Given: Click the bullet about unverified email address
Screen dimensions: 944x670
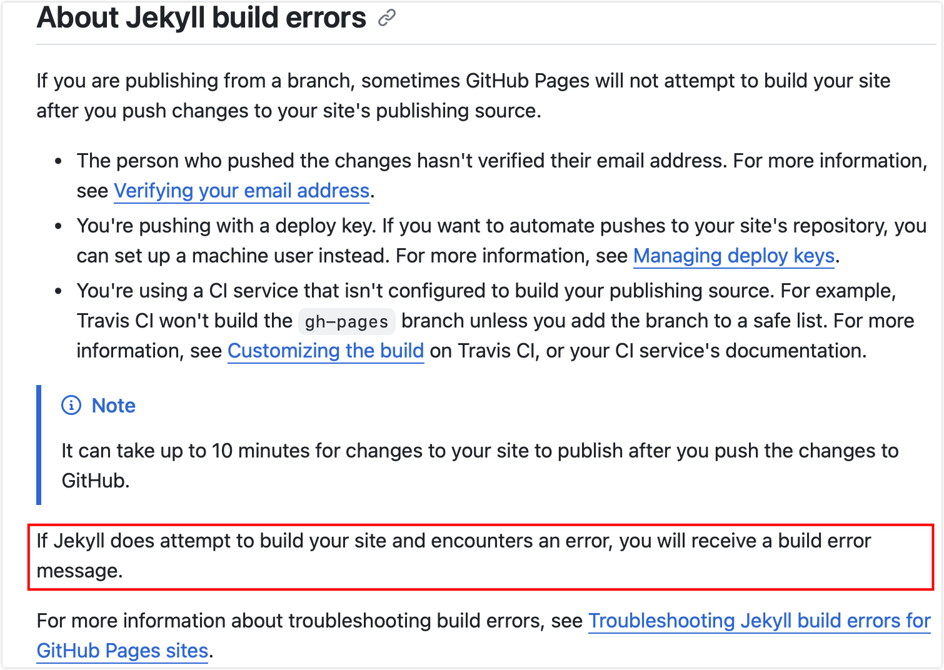Looking at the screenshot, I should click(502, 176).
